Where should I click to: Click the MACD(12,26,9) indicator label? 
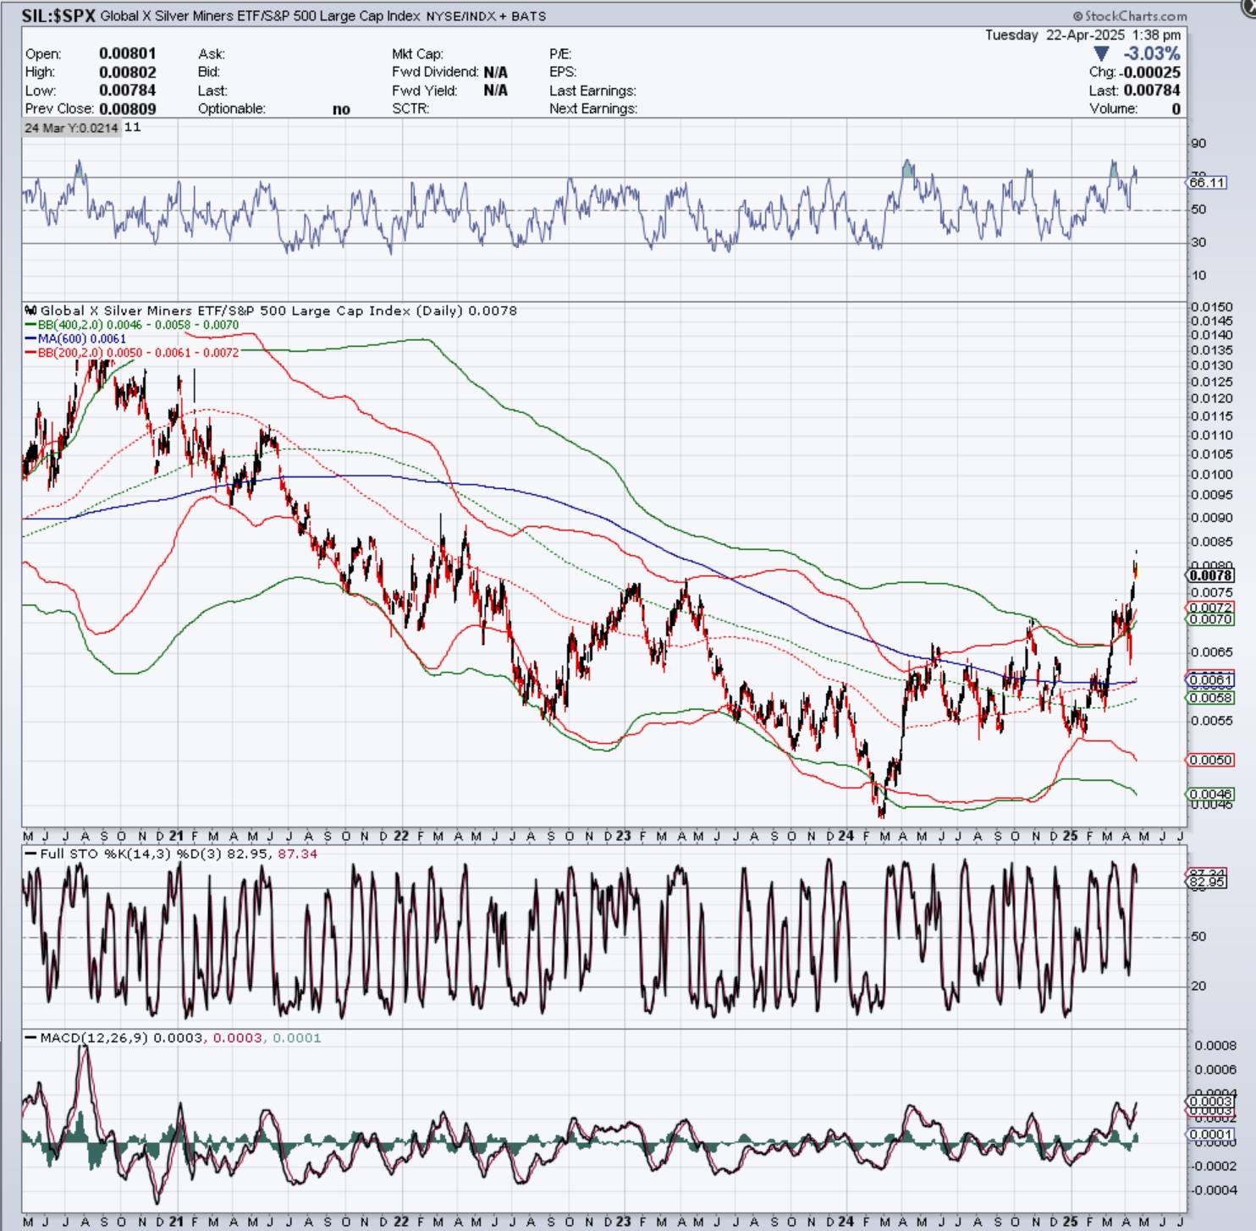click(93, 1037)
